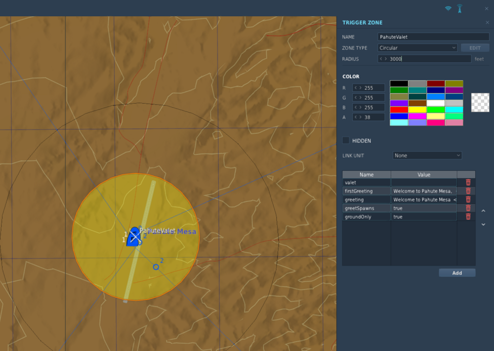This screenshot has height=351, width=494.
Task: Open the Zone Type Circular dropdown
Action: pos(417,48)
